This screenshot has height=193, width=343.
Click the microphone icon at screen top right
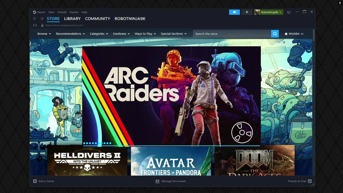(340, 3)
